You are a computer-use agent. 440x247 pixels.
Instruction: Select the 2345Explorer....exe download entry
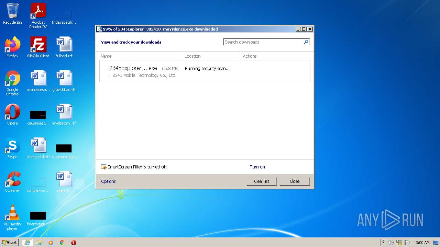(205, 71)
